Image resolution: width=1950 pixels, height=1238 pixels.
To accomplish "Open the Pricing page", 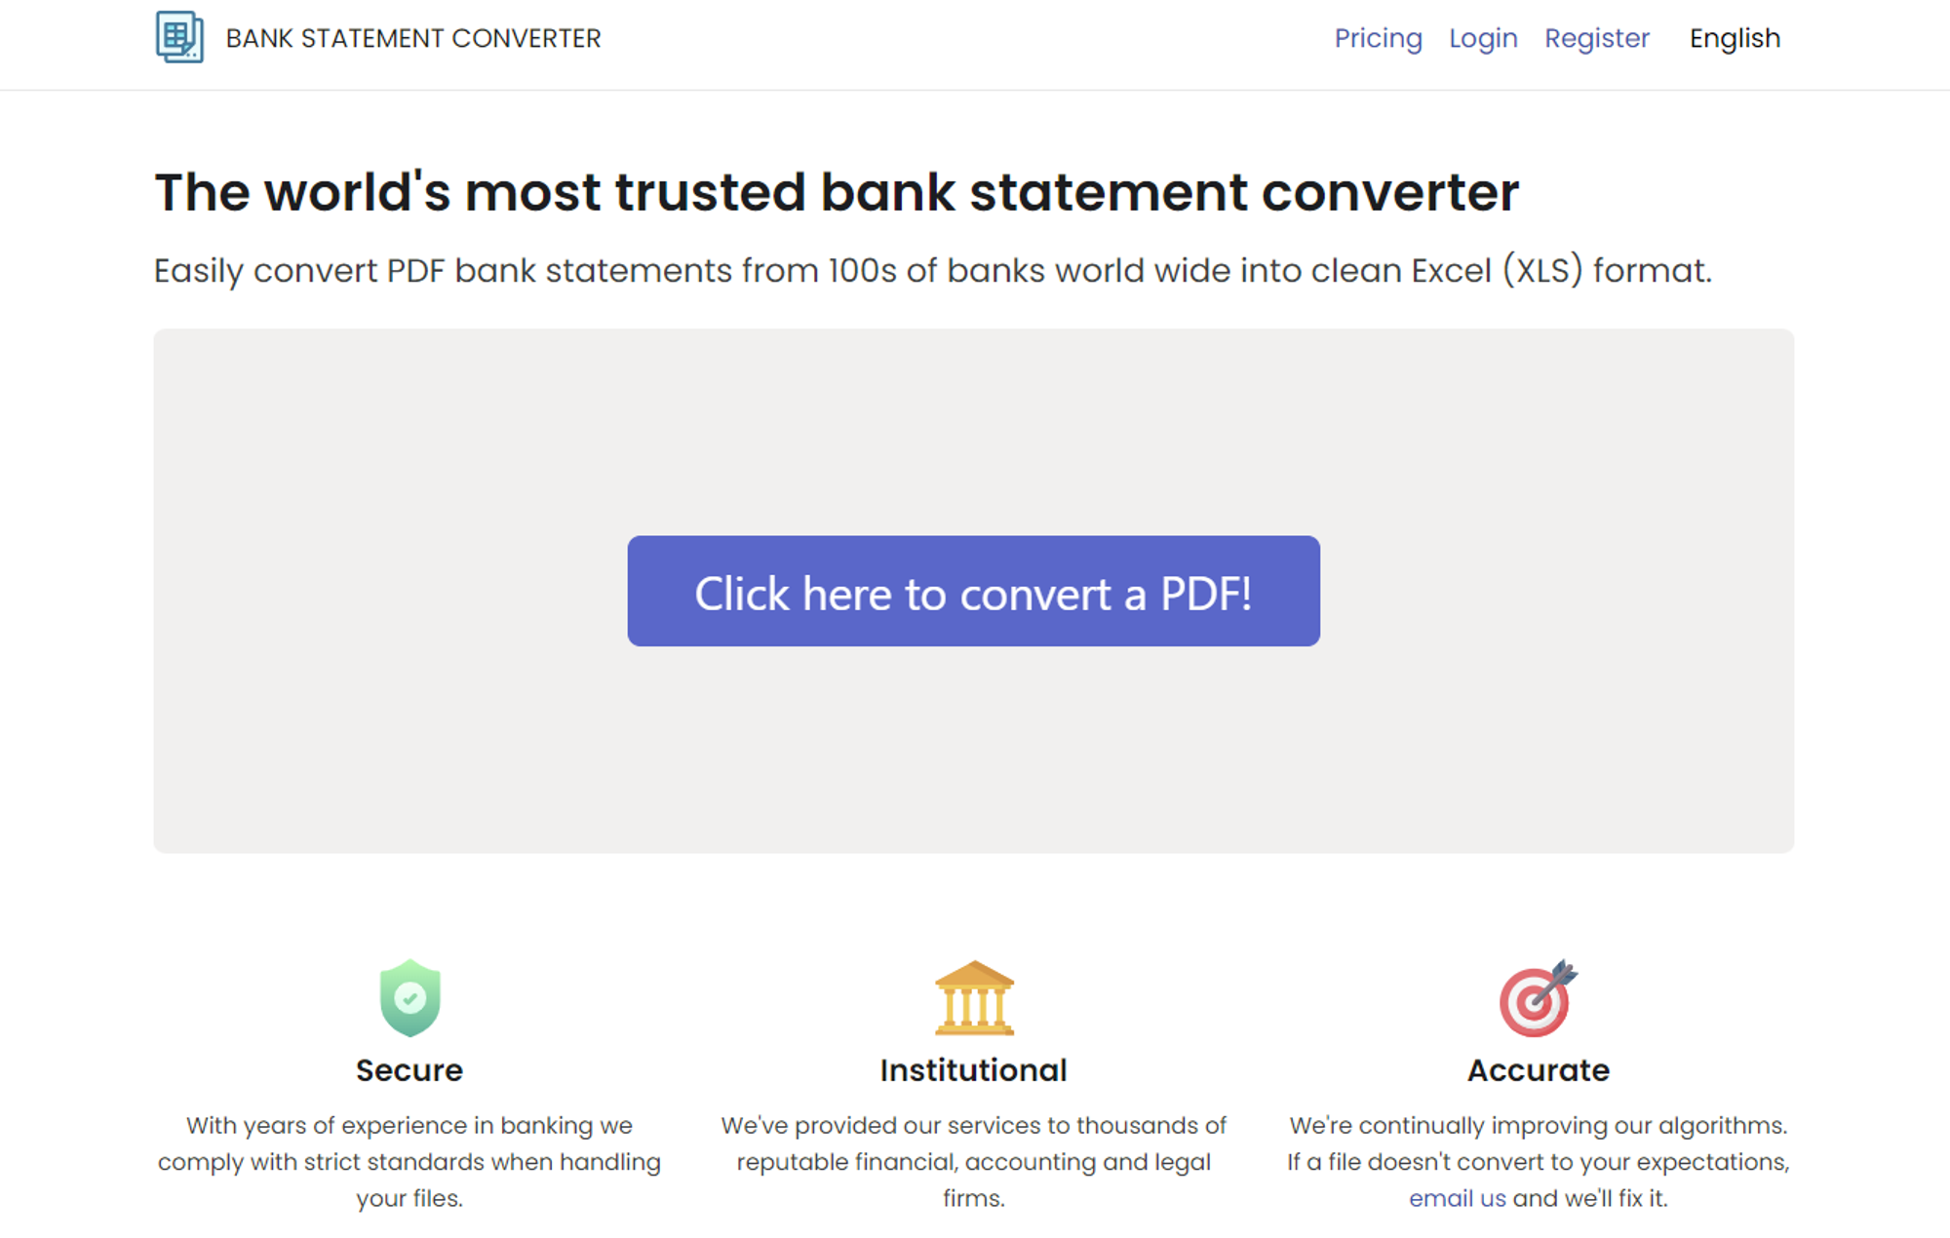I will [x=1378, y=38].
